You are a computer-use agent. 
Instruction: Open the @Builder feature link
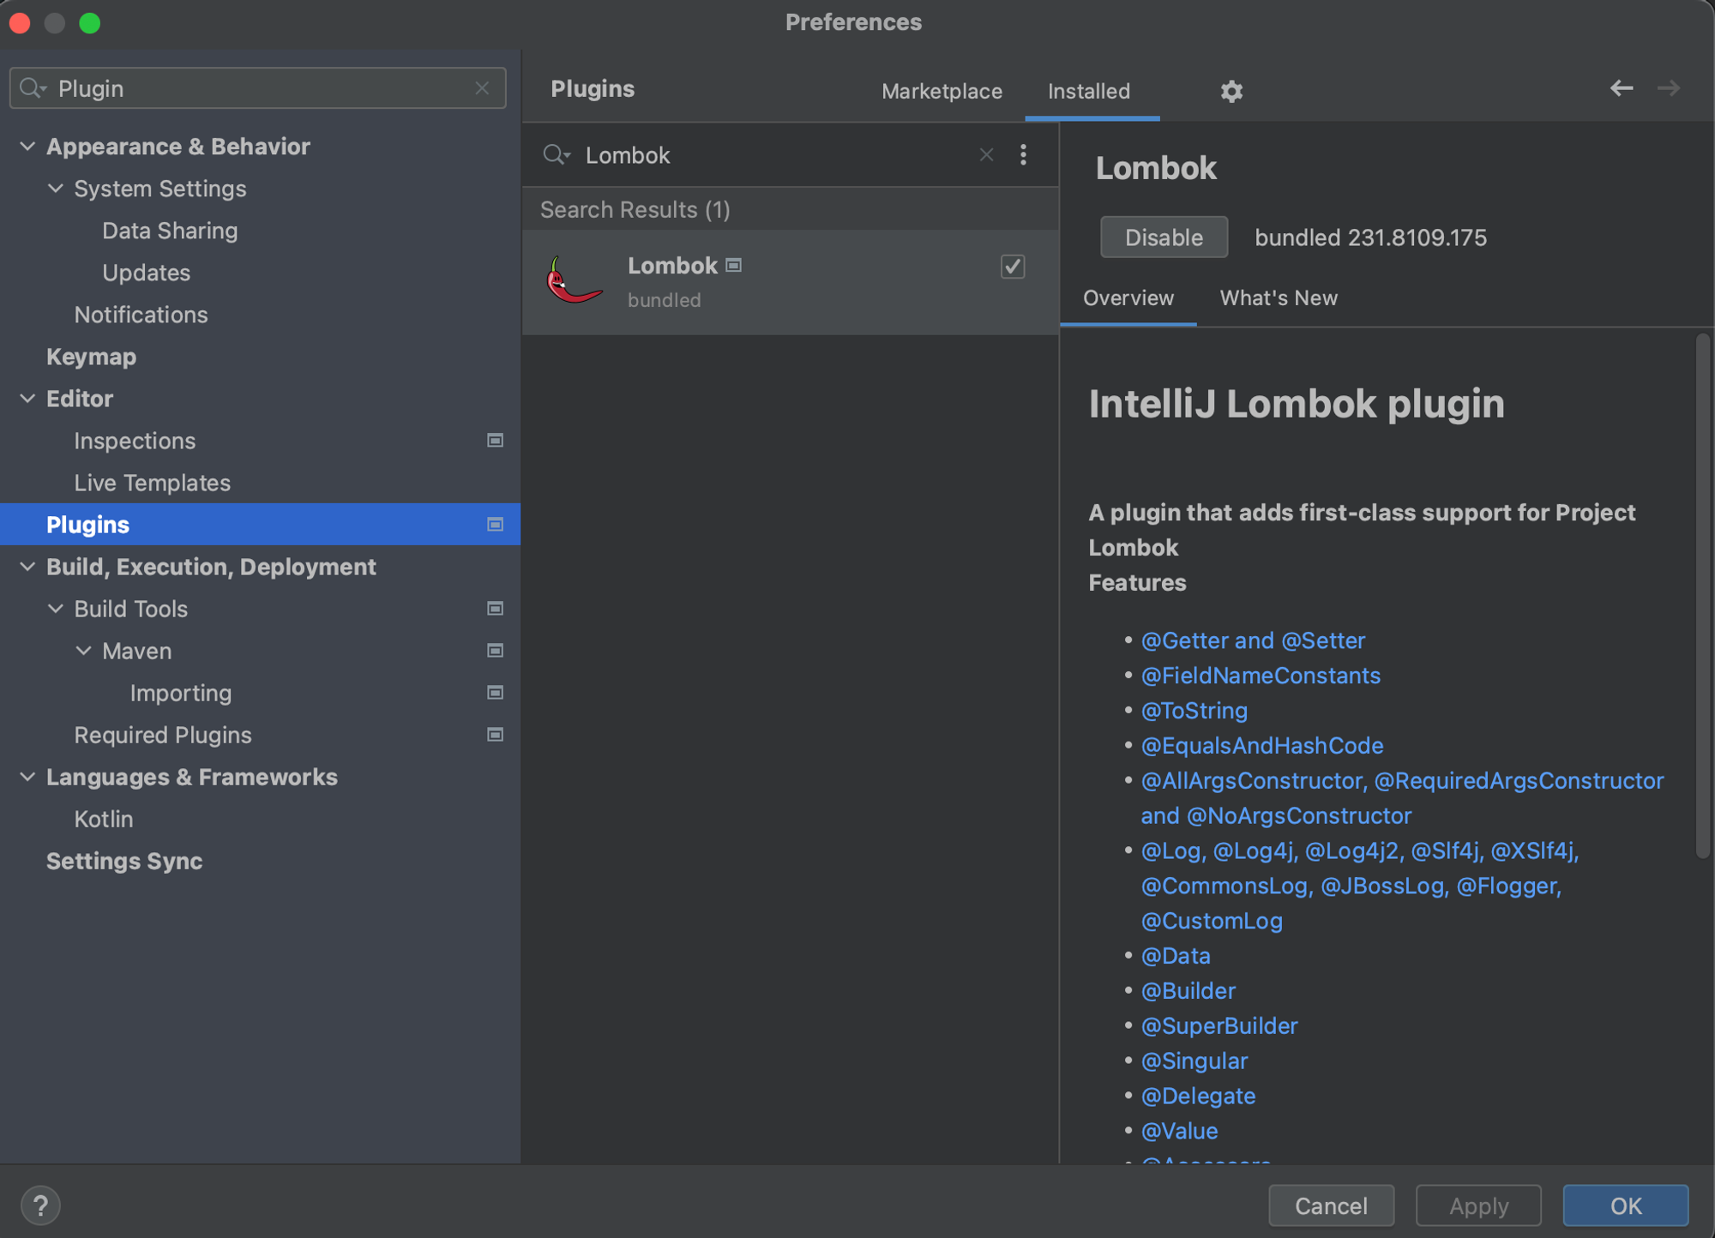tap(1188, 990)
